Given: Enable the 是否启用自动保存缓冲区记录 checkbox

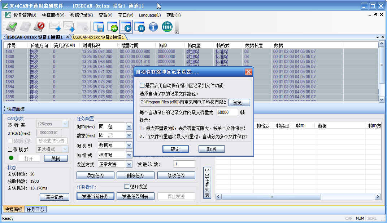Looking at the screenshot, I should (142, 85).
